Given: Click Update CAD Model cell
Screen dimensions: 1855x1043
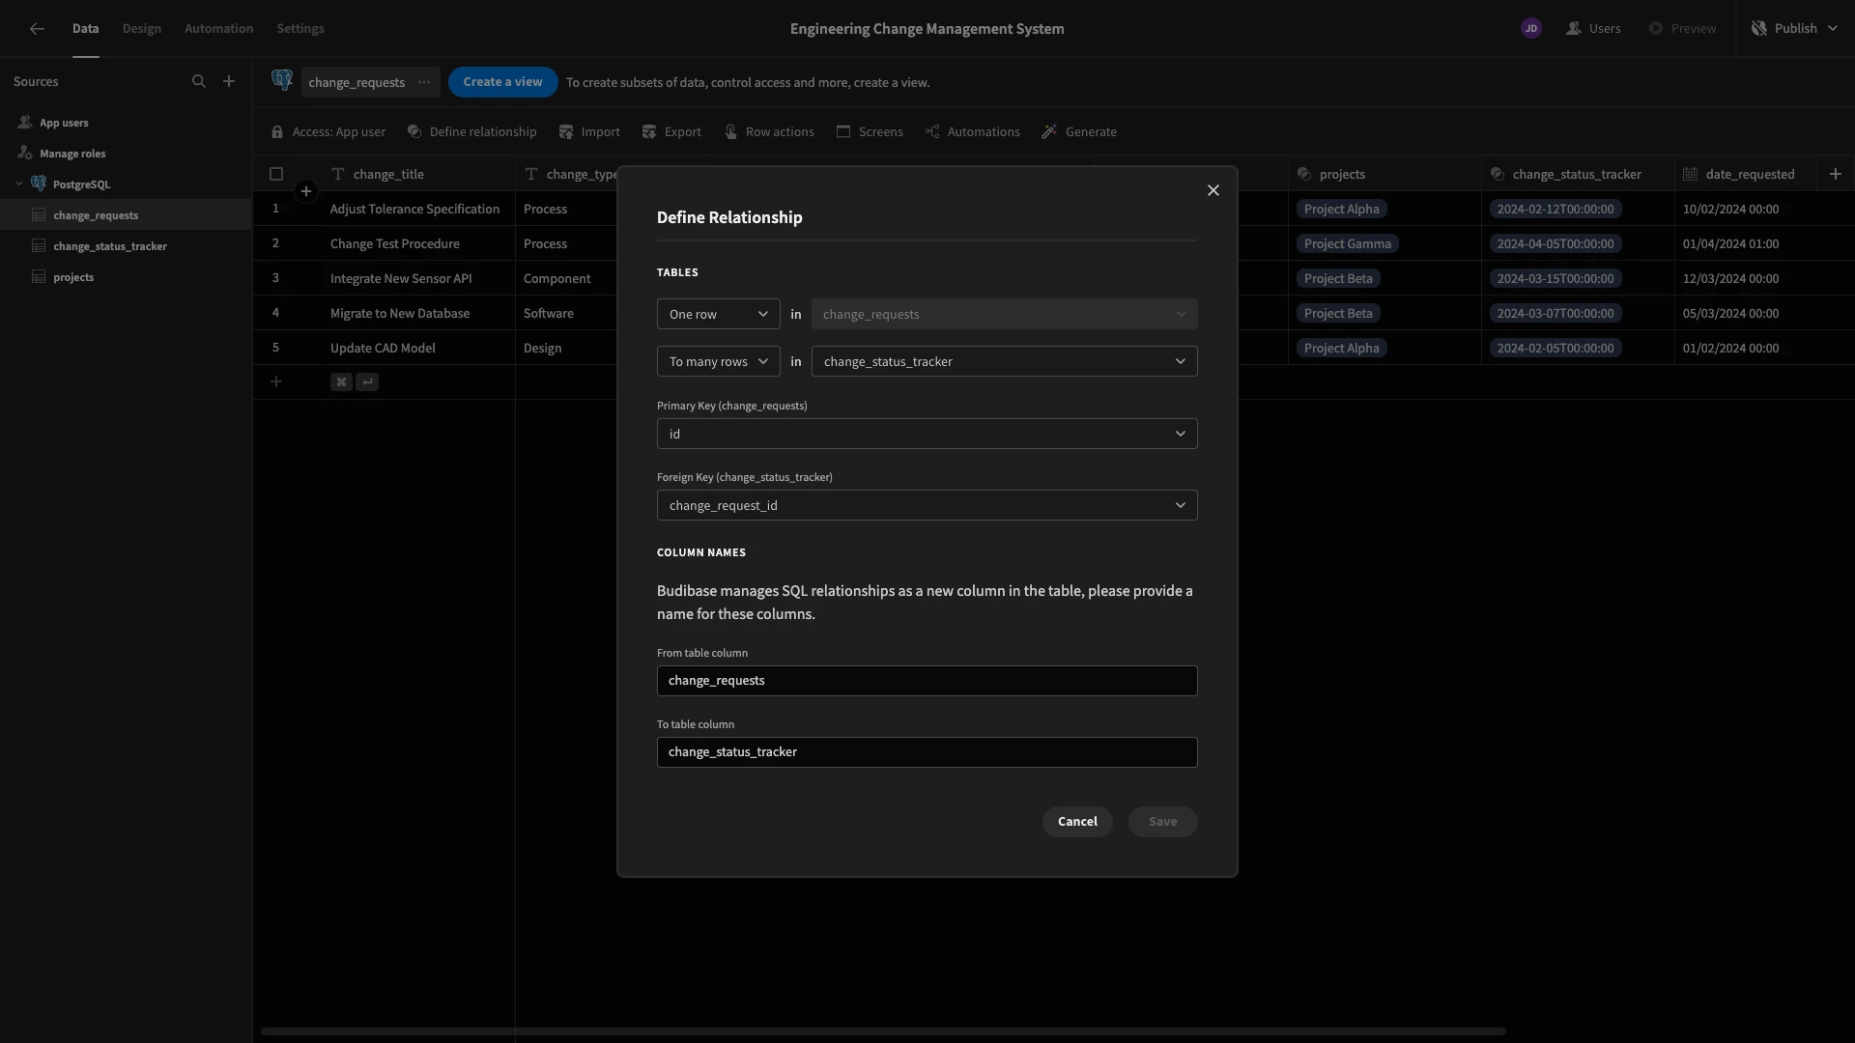Looking at the screenshot, I should click(418, 349).
